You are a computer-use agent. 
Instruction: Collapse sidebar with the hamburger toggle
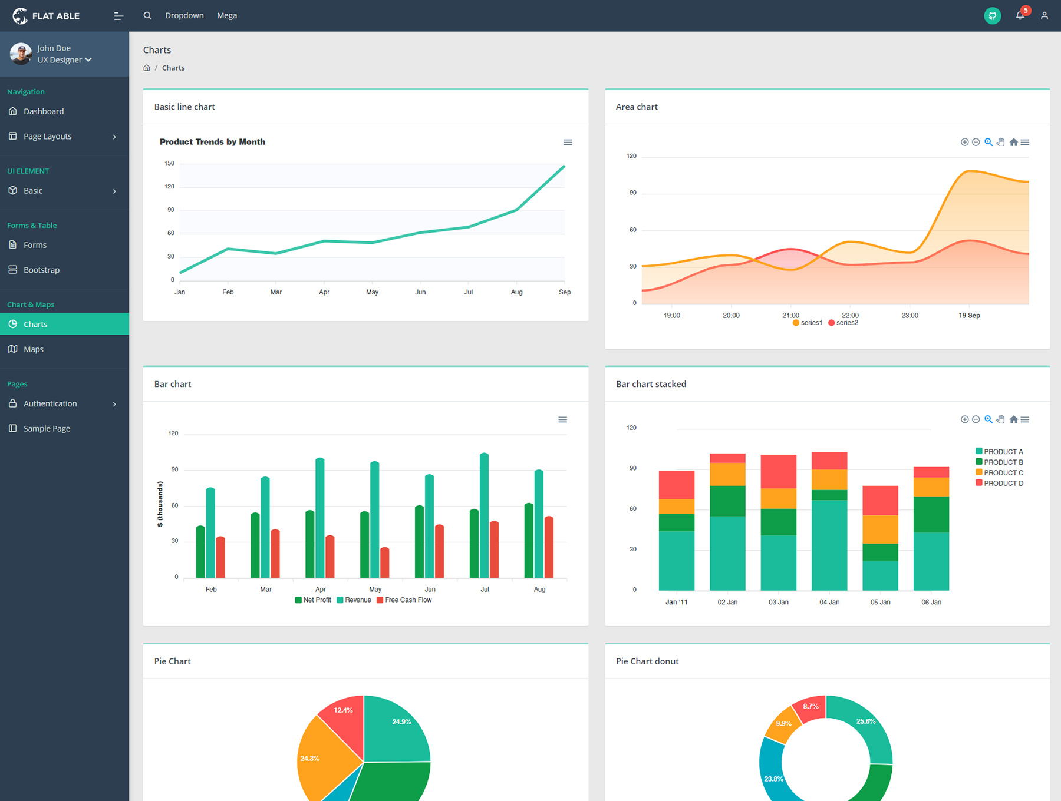[118, 16]
